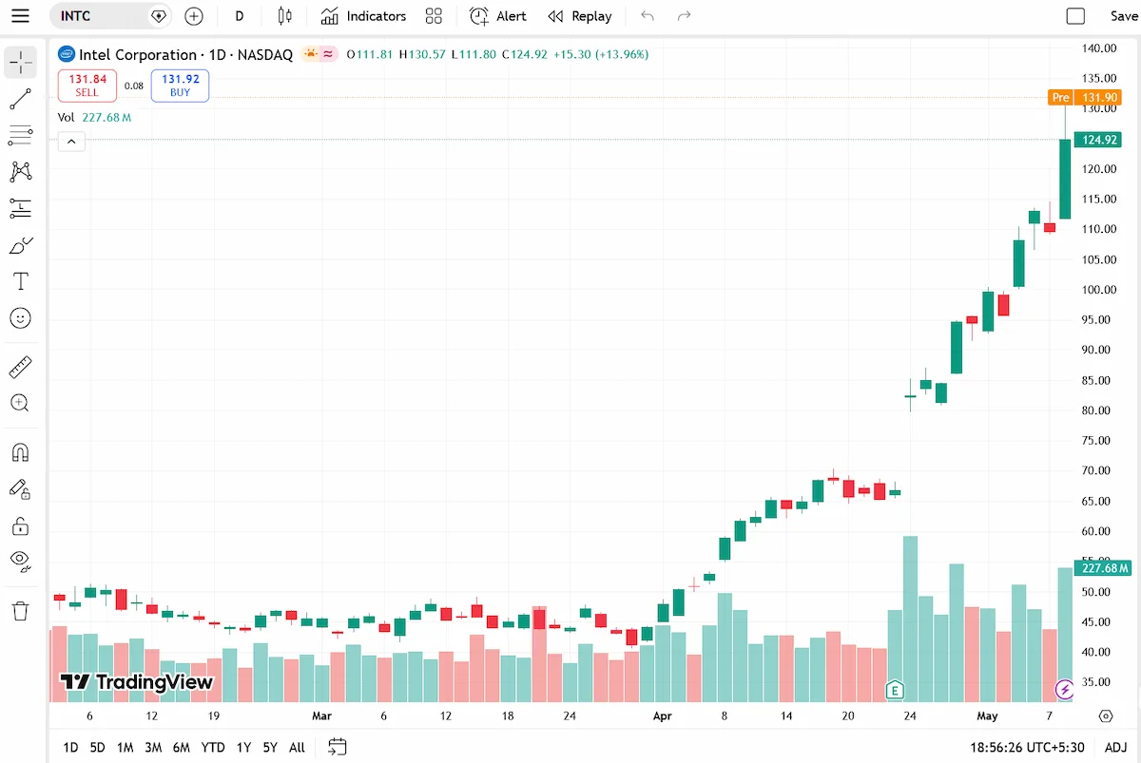This screenshot has height=763, width=1141.
Task: Click the Vol 227.68 M volume legend
Action: (94, 118)
